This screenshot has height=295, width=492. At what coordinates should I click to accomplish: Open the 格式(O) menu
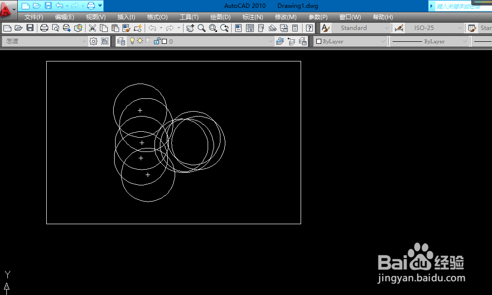tap(157, 17)
